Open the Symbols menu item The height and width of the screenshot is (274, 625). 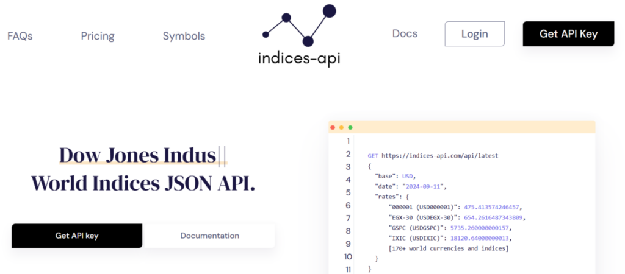click(x=184, y=36)
